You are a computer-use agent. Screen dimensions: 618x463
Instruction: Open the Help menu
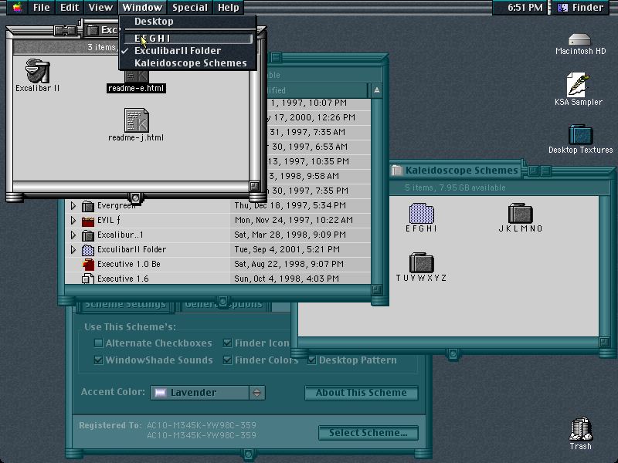pyautogui.click(x=229, y=8)
